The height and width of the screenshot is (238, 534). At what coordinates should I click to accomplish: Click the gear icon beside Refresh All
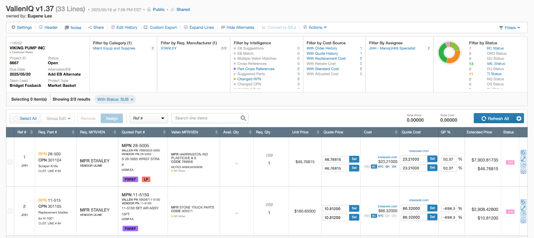click(519, 118)
